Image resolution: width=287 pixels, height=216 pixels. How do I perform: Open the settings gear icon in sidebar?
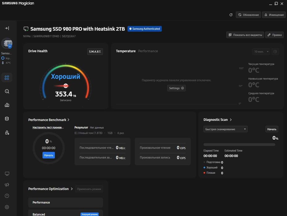pos(7,207)
